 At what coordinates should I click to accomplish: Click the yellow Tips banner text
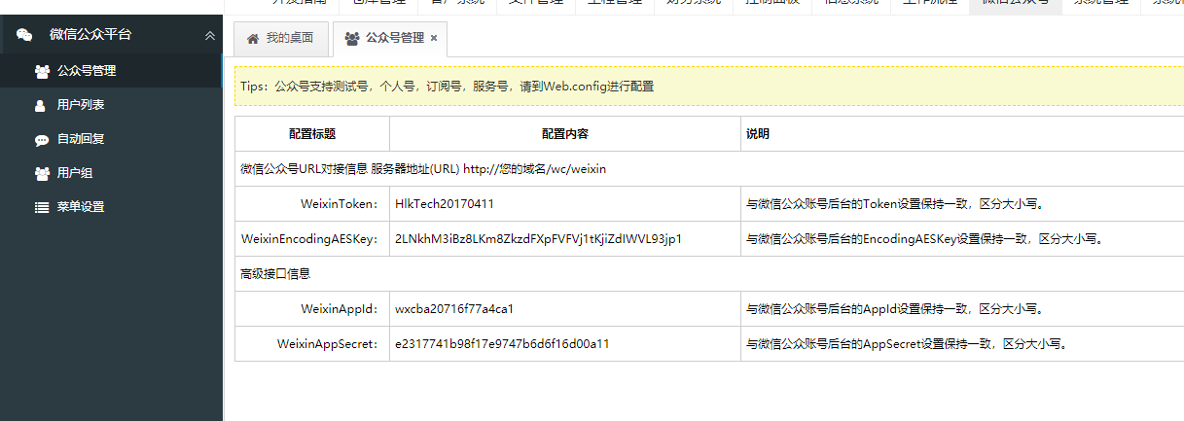[448, 86]
